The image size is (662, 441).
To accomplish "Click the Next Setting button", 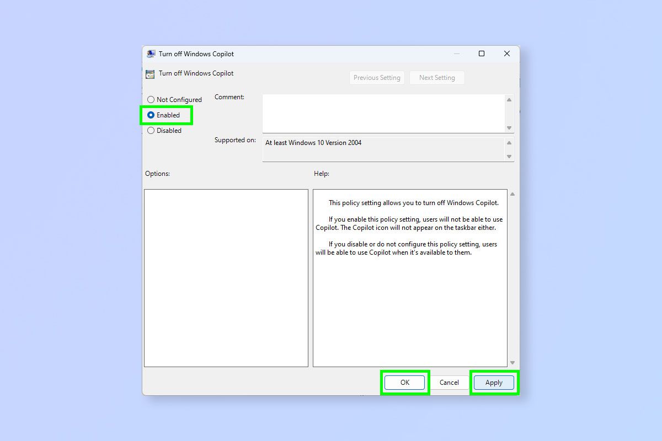I will [437, 77].
